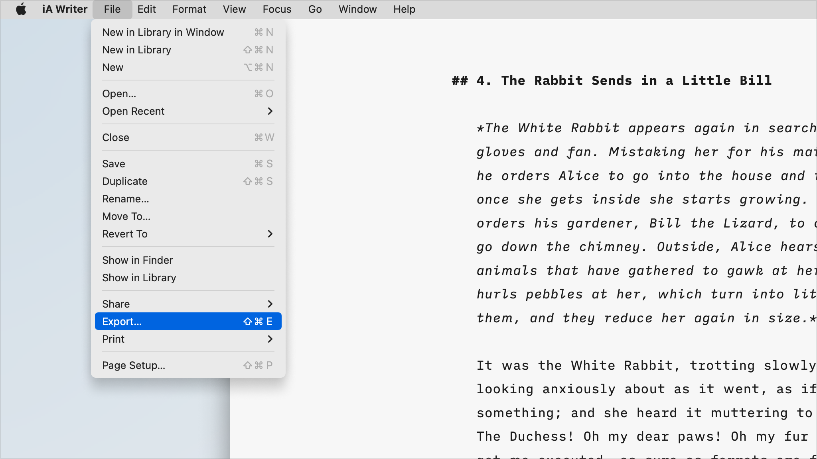Open the Apple menu
This screenshot has height=459, width=817.
[21, 9]
